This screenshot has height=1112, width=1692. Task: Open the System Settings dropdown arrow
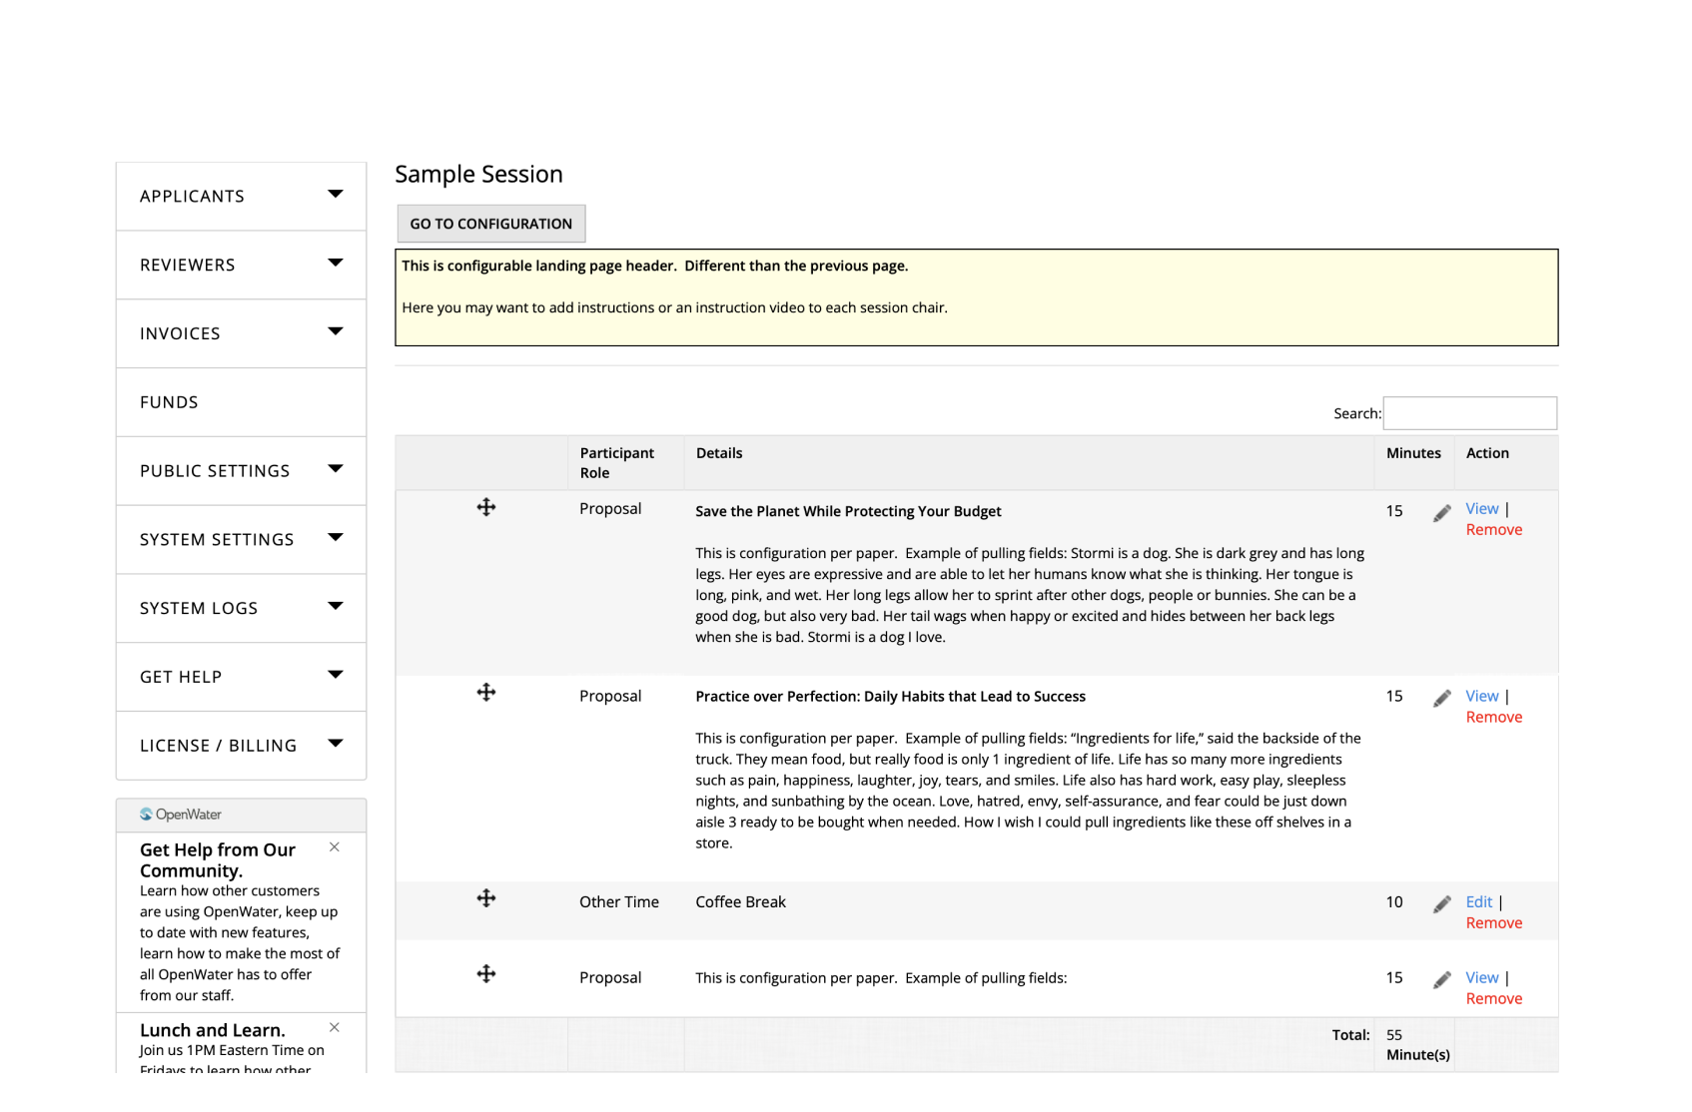click(336, 538)
